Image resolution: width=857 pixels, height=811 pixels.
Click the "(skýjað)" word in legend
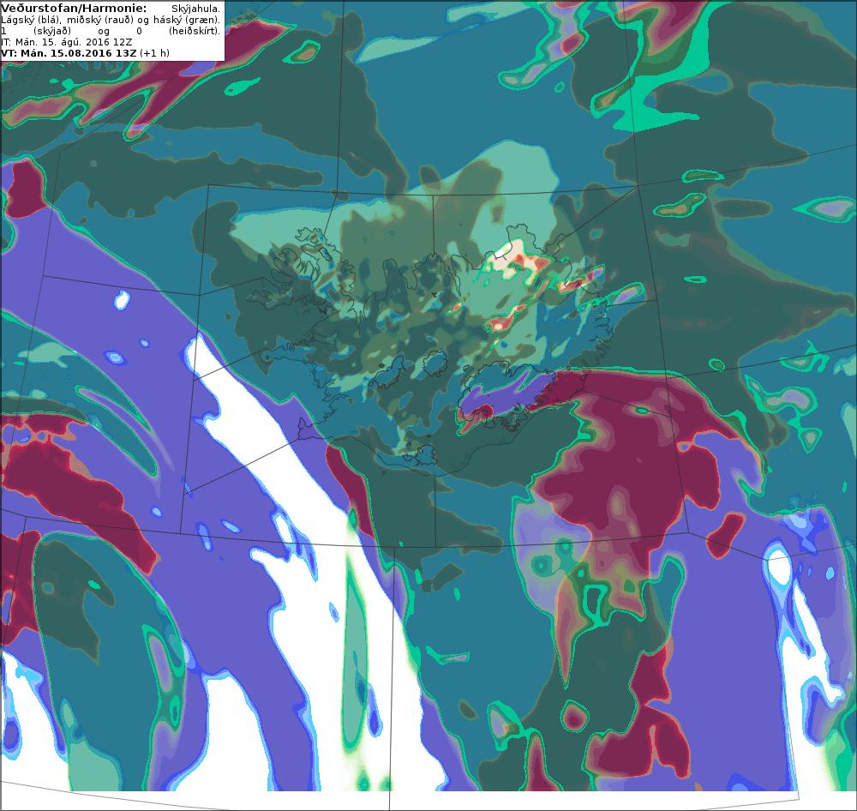(52, 31)
